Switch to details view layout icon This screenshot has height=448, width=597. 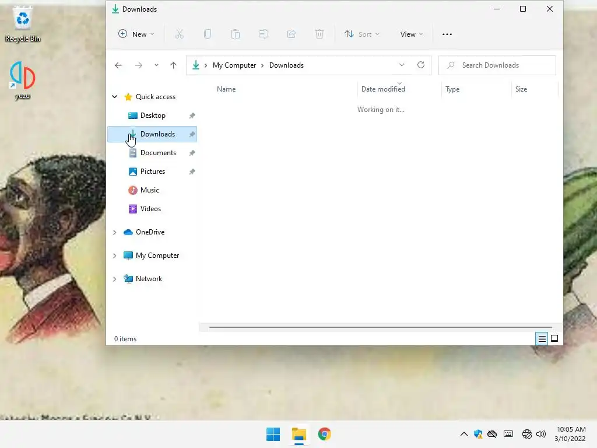tap(542, 338)
